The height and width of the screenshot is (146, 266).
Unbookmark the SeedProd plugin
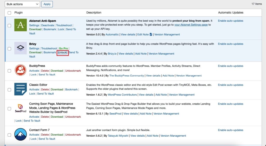tap(73, 117)
